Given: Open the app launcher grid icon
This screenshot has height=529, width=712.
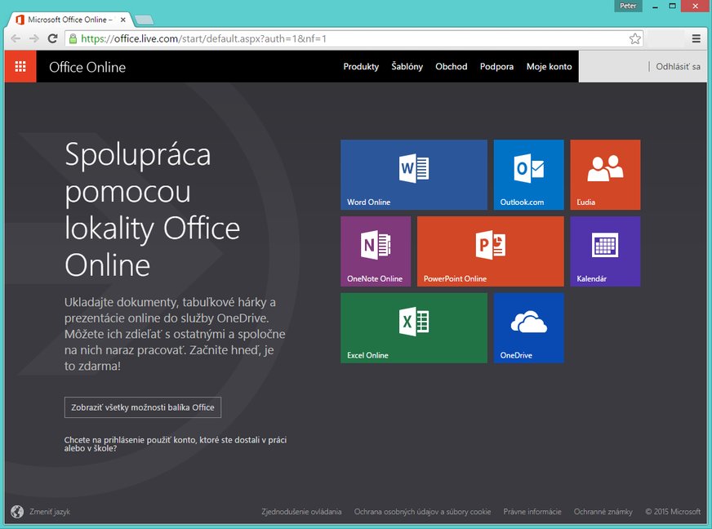Looking at the screenshot, I should pyautogui.click(x=20, y=67).
